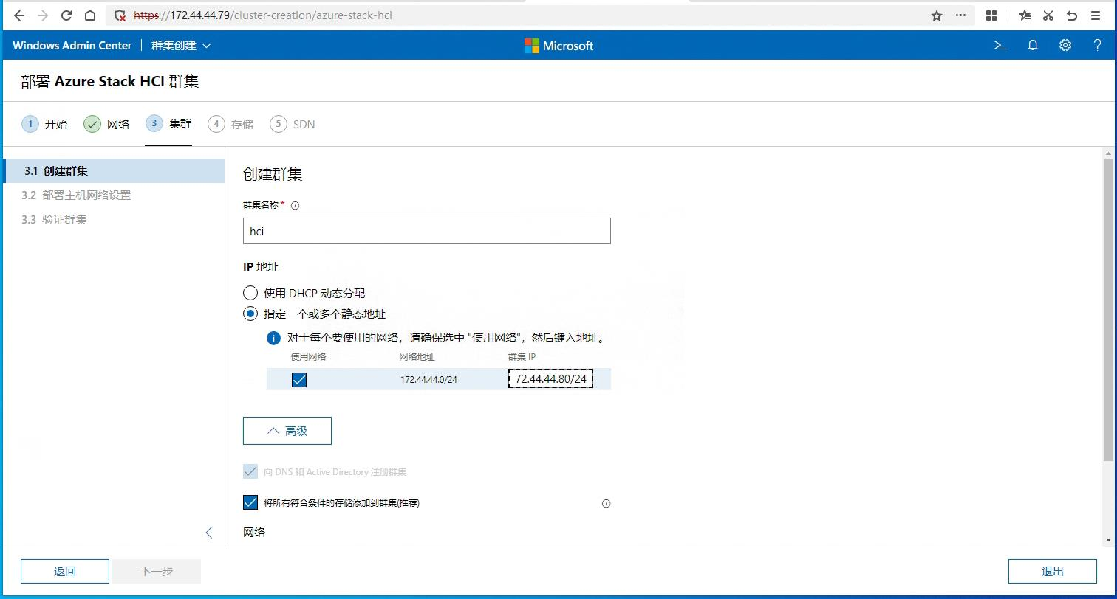Click the cluster name input field

tap(427, 231)
